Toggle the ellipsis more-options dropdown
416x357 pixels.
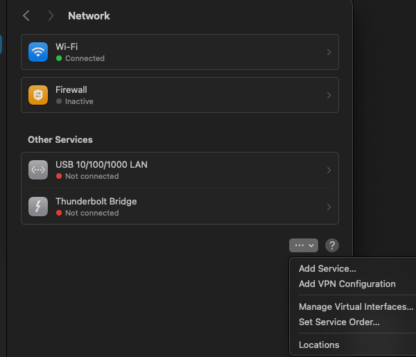coord(304,245)
